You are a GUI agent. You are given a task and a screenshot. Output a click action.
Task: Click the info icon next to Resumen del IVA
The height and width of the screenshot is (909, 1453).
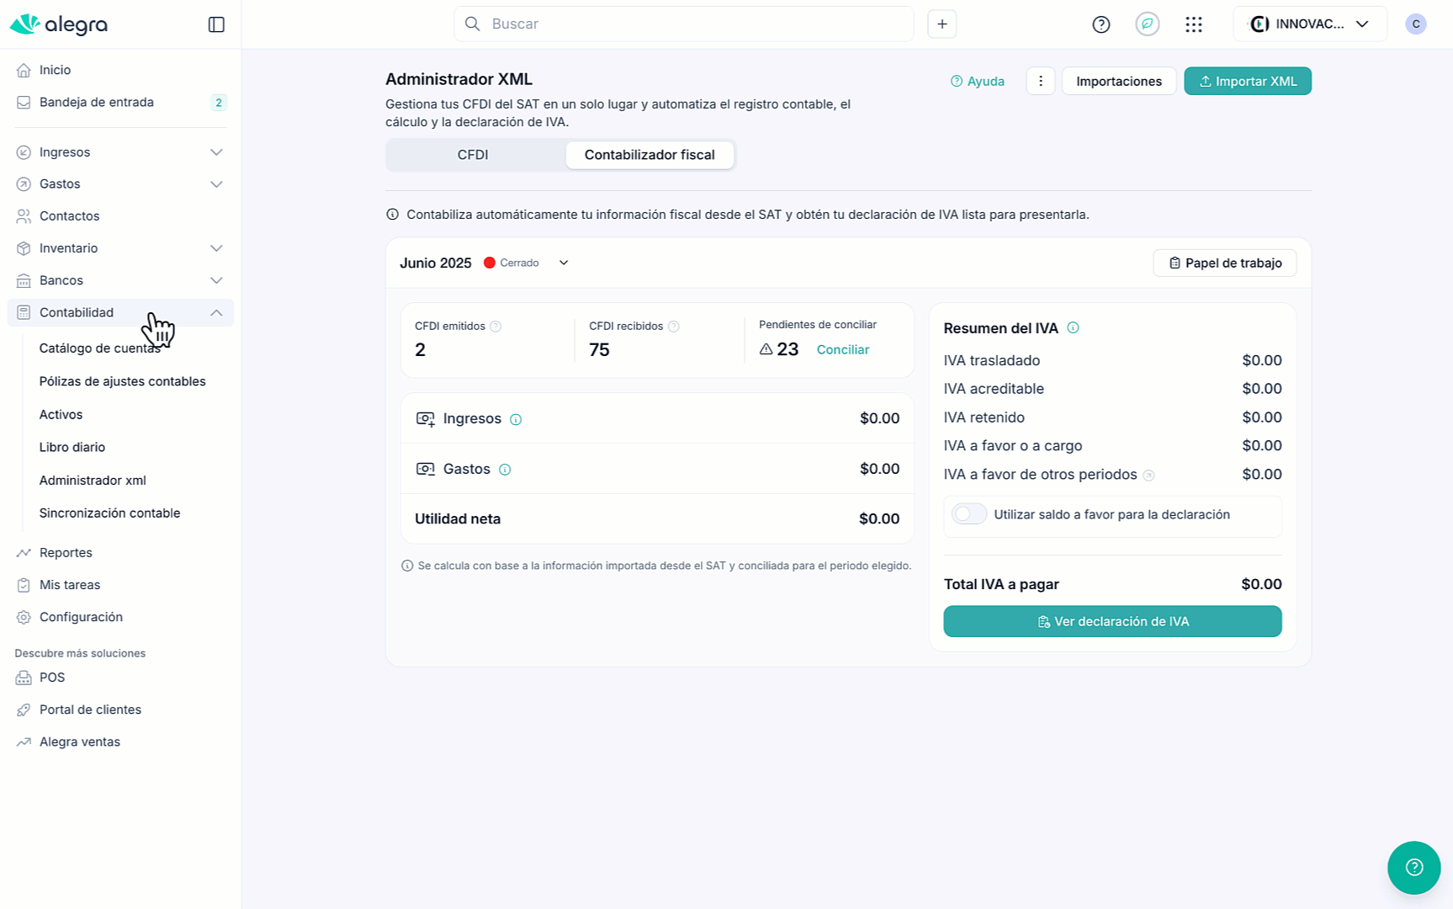[x=1073, y=328]
